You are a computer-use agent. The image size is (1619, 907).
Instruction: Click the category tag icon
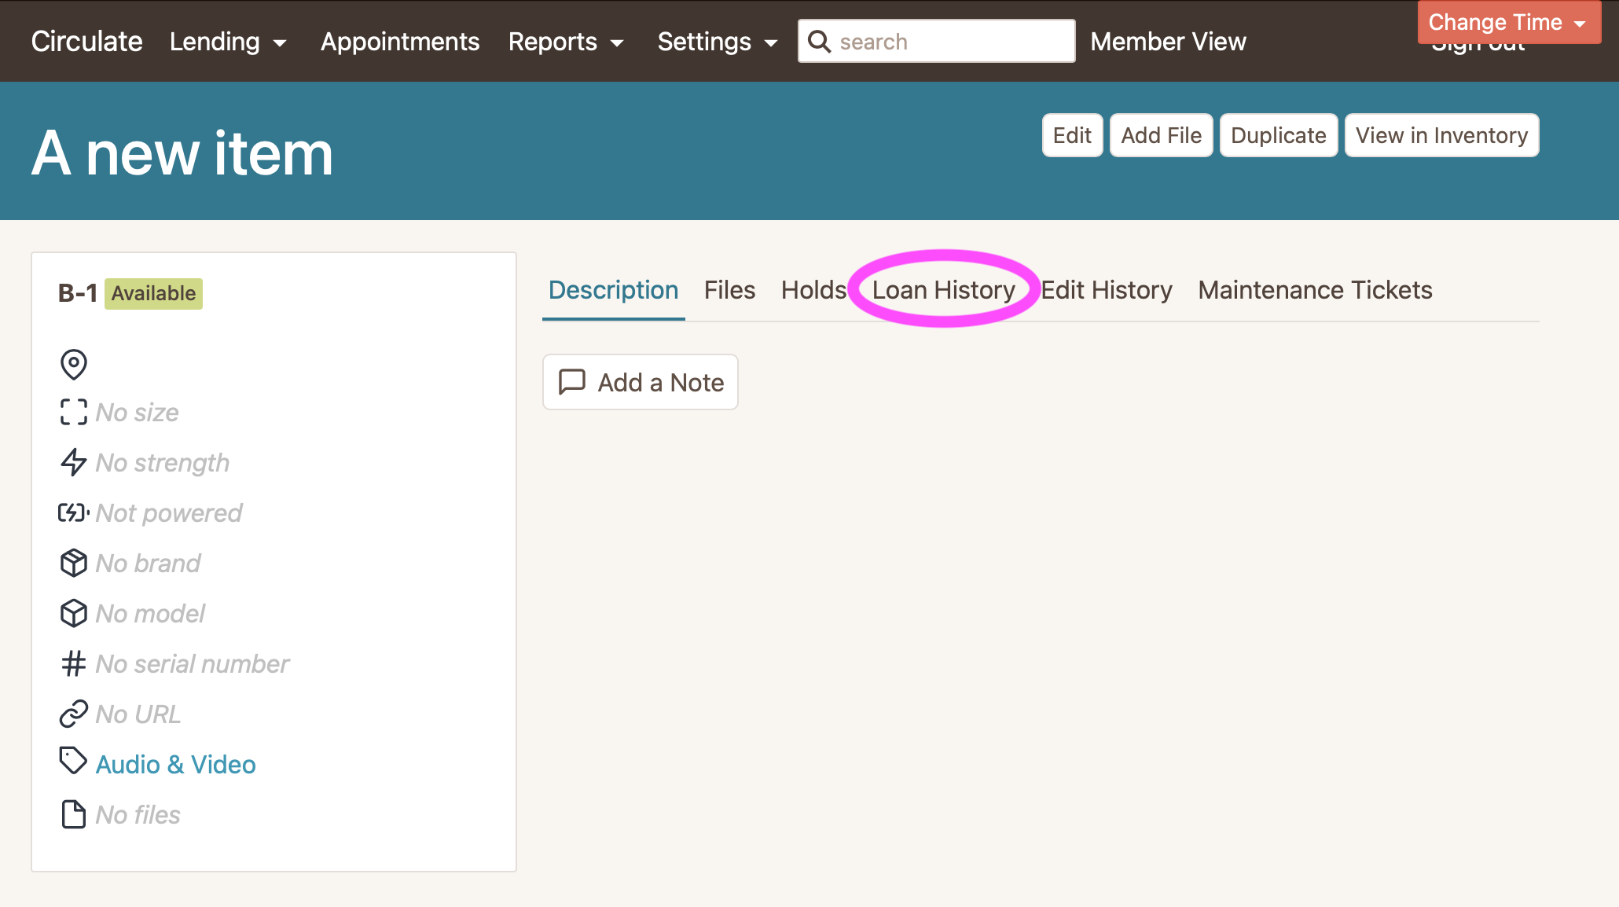[74, 761]
